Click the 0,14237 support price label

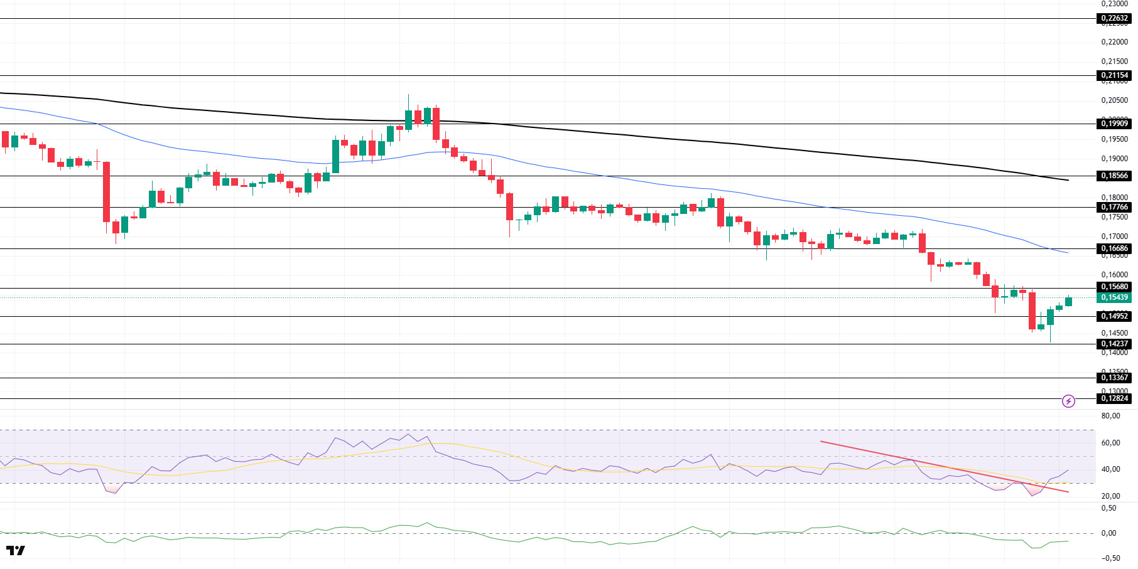(1114, 344)
